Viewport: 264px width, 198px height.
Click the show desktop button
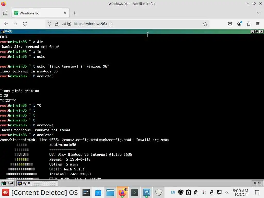point(257,192)
